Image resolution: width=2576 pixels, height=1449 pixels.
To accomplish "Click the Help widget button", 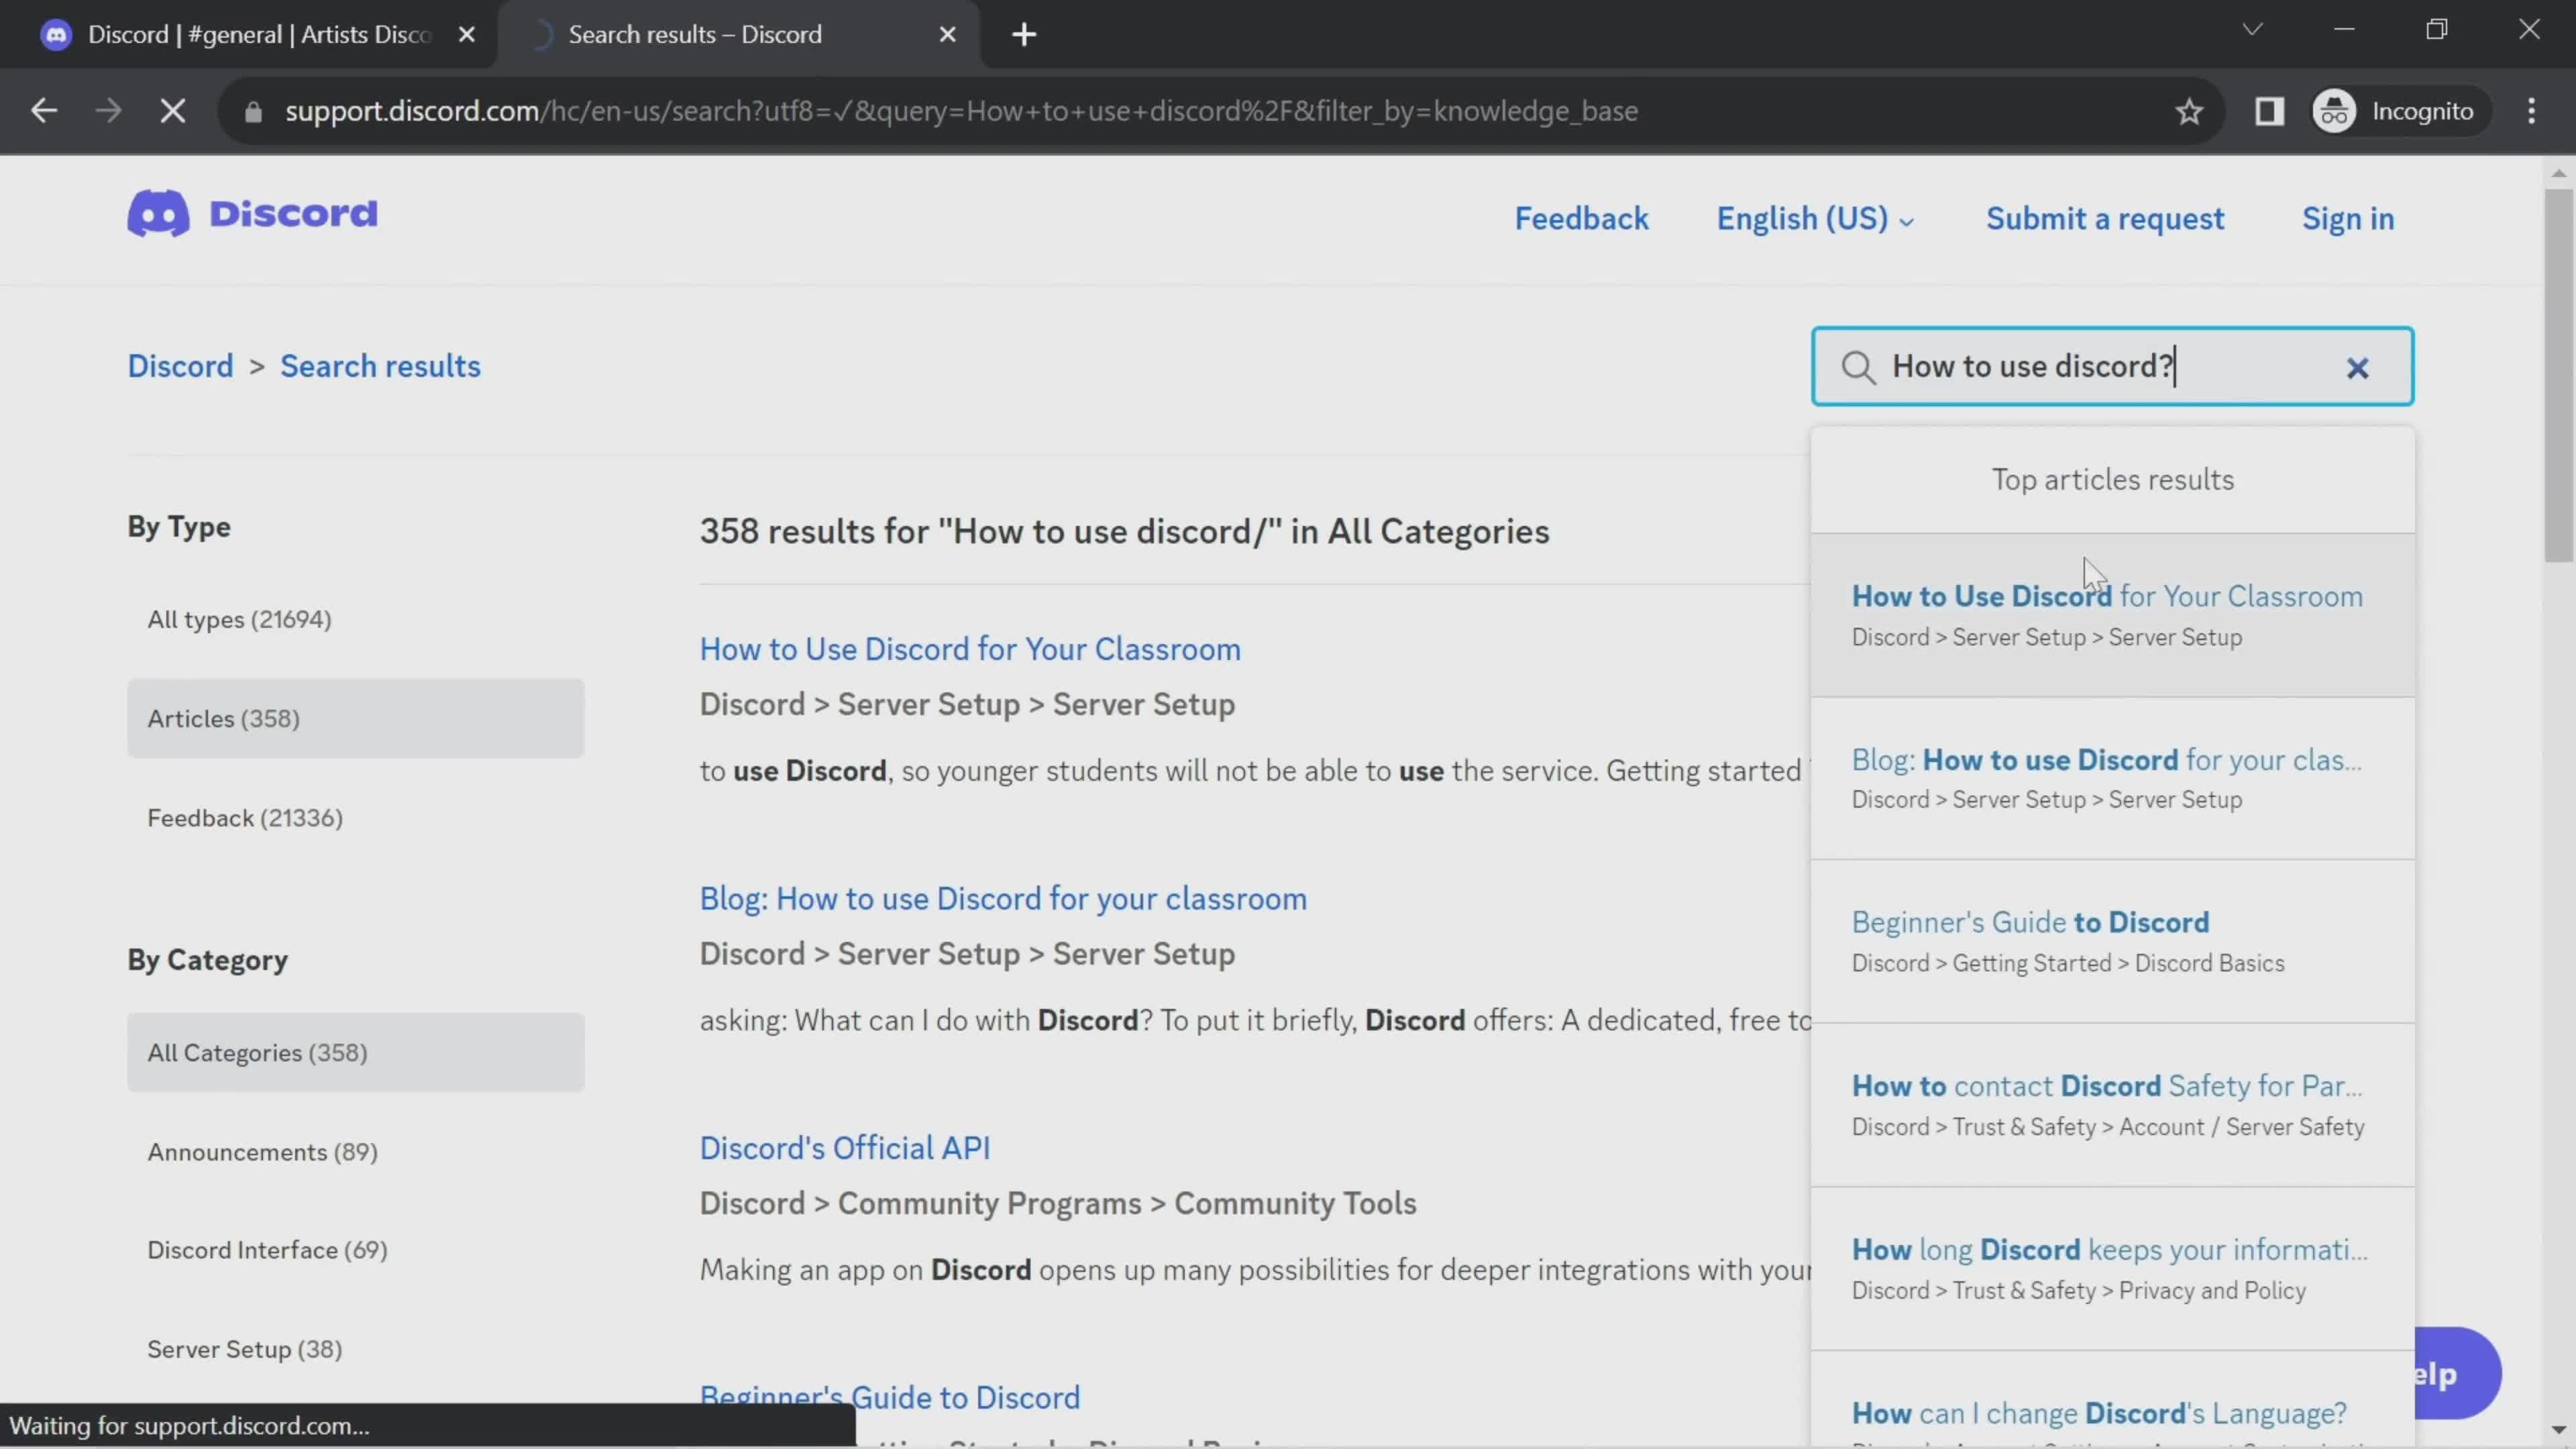I will click(x=2457, y=1373).
